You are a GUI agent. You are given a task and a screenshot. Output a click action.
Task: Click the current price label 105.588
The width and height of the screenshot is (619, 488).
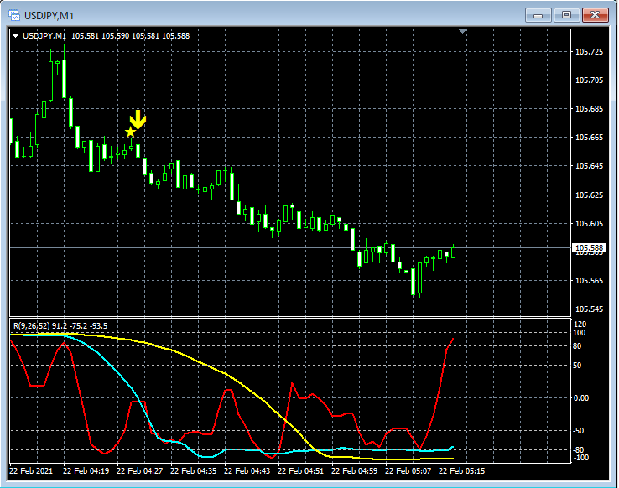589,247
